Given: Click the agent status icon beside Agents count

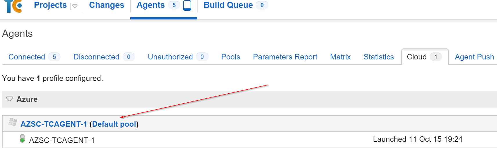Looking at the screenshot, I should pyautogui.click(x=187, y=6).
